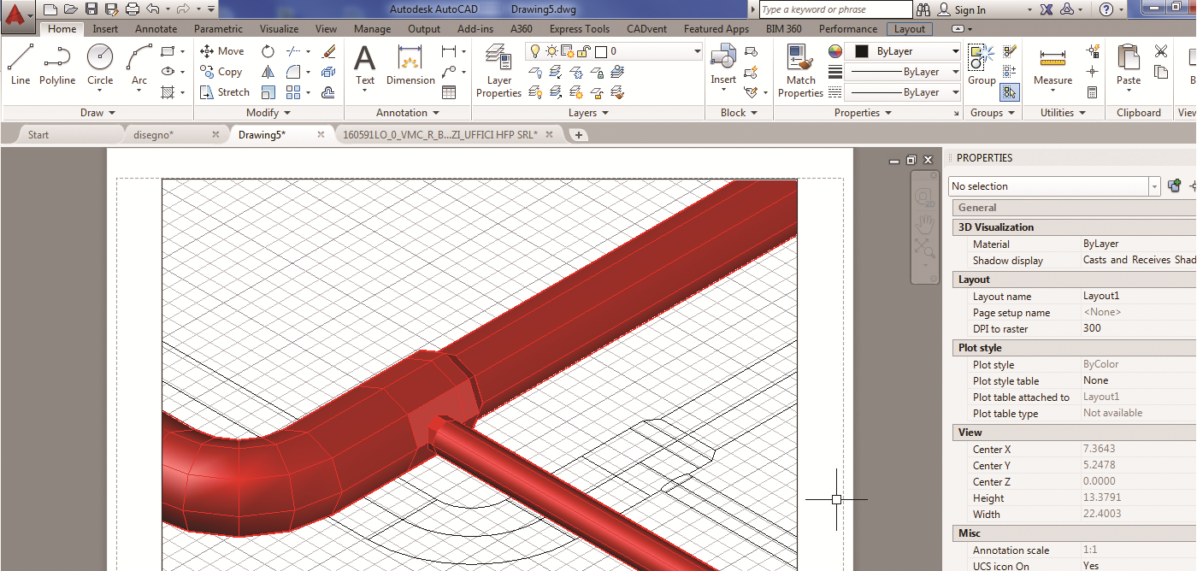The height and width of the screenshot is (571, 1197).
Task: Select the Line drawing tool
Action: [21, 65]
